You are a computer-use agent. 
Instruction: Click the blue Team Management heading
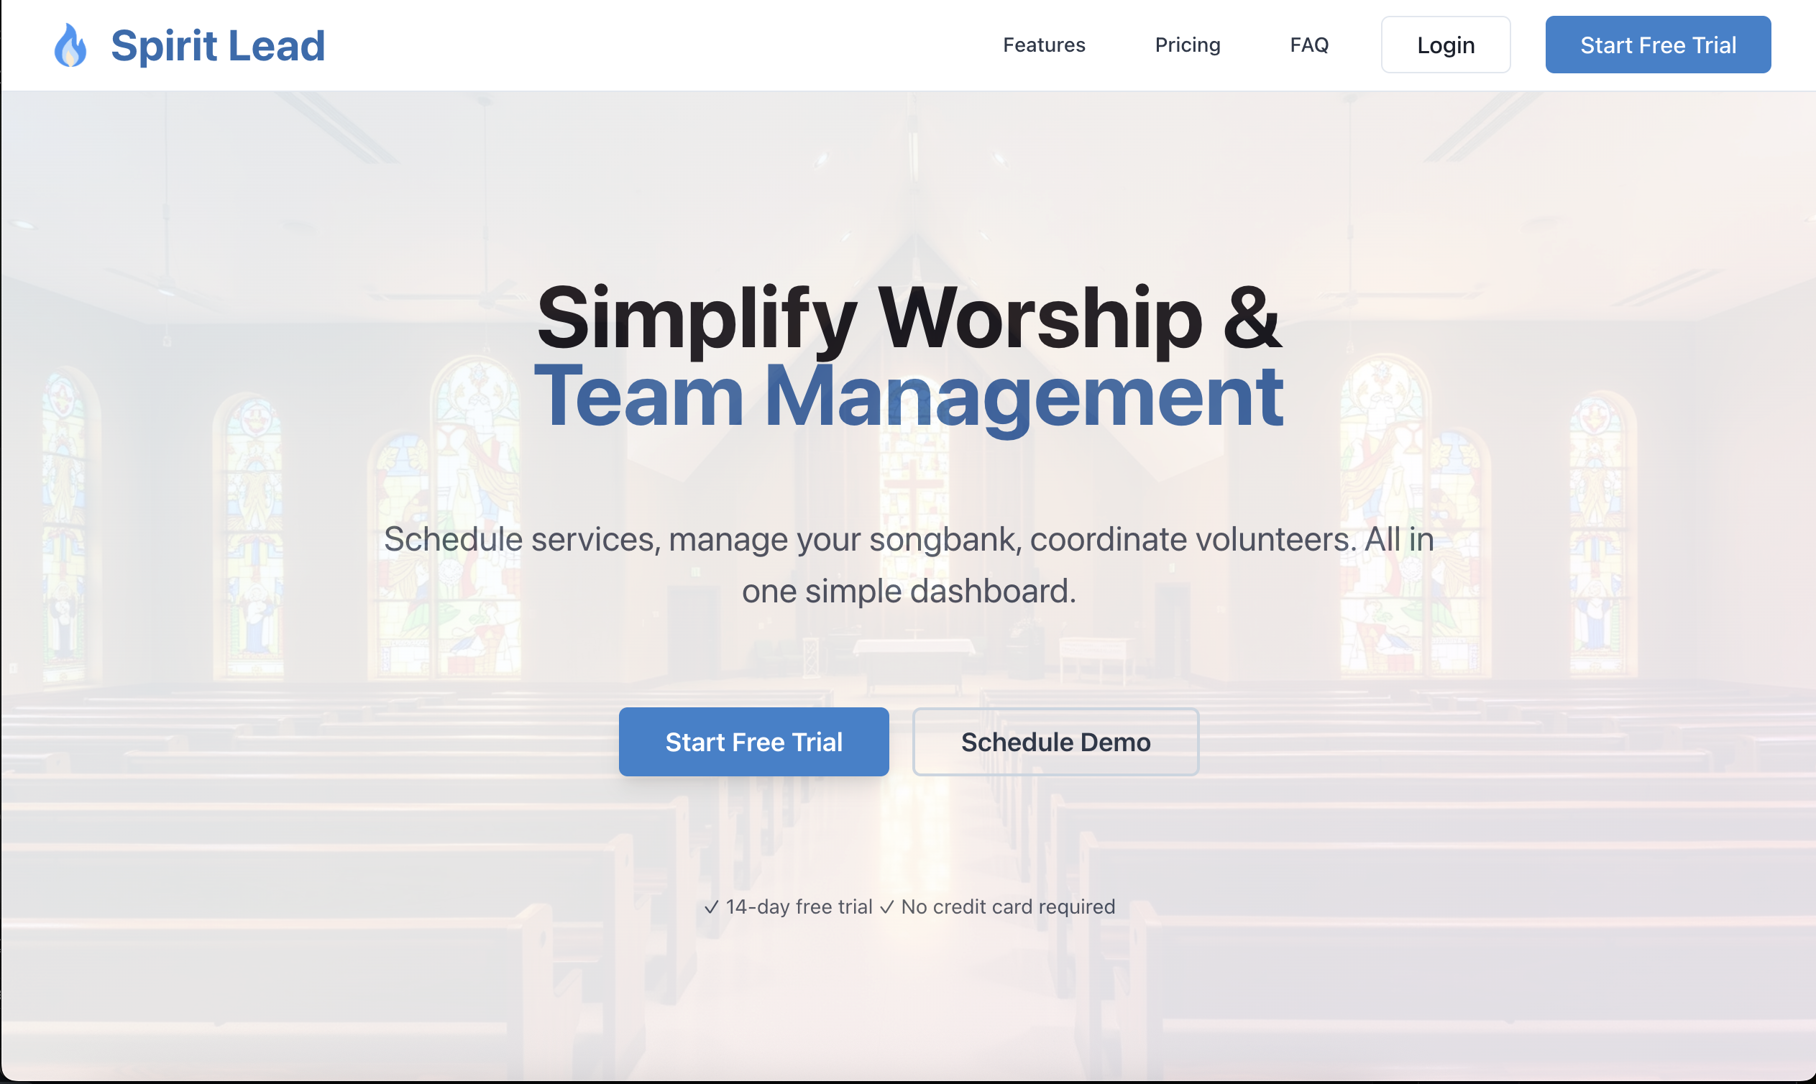(x=908, y=397)
